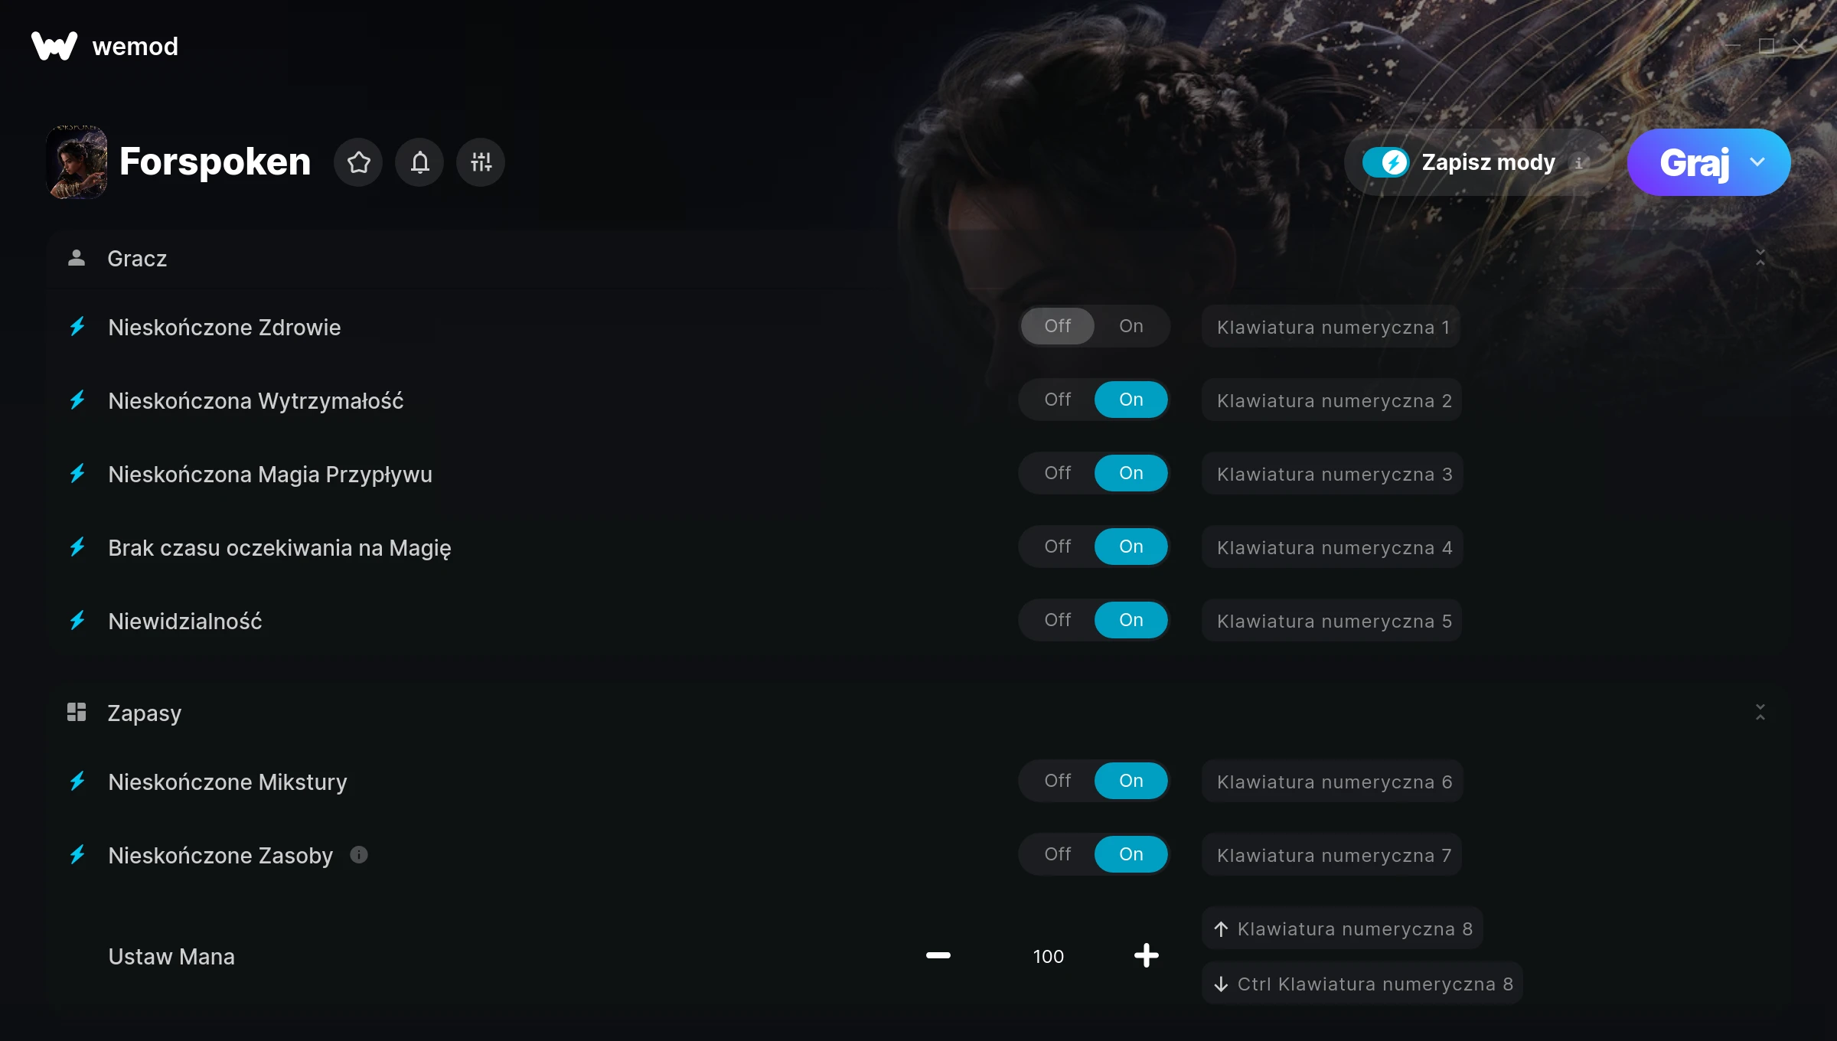
Task: Switch Off Nieskończone Mikstury
Action: coord(1058,781)
